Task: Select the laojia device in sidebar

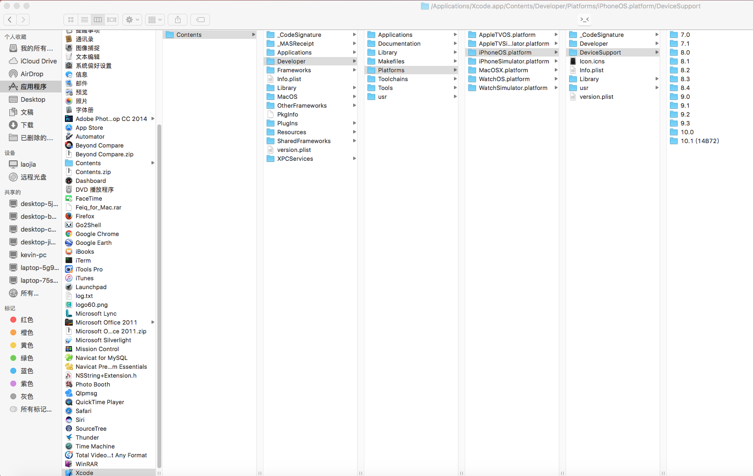Action: coord(23,164)
